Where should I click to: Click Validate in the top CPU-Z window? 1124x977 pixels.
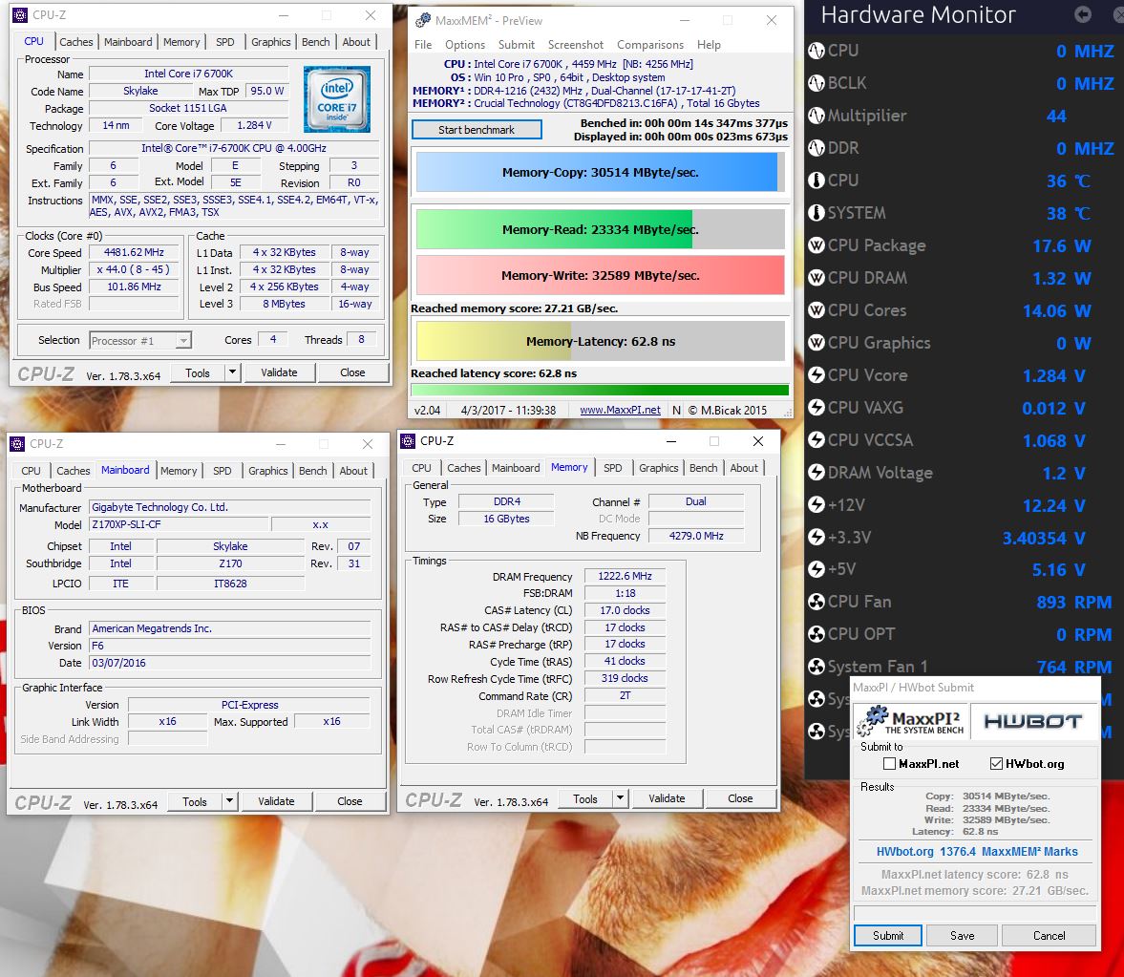pyautogui.click(x=279, y=372)
